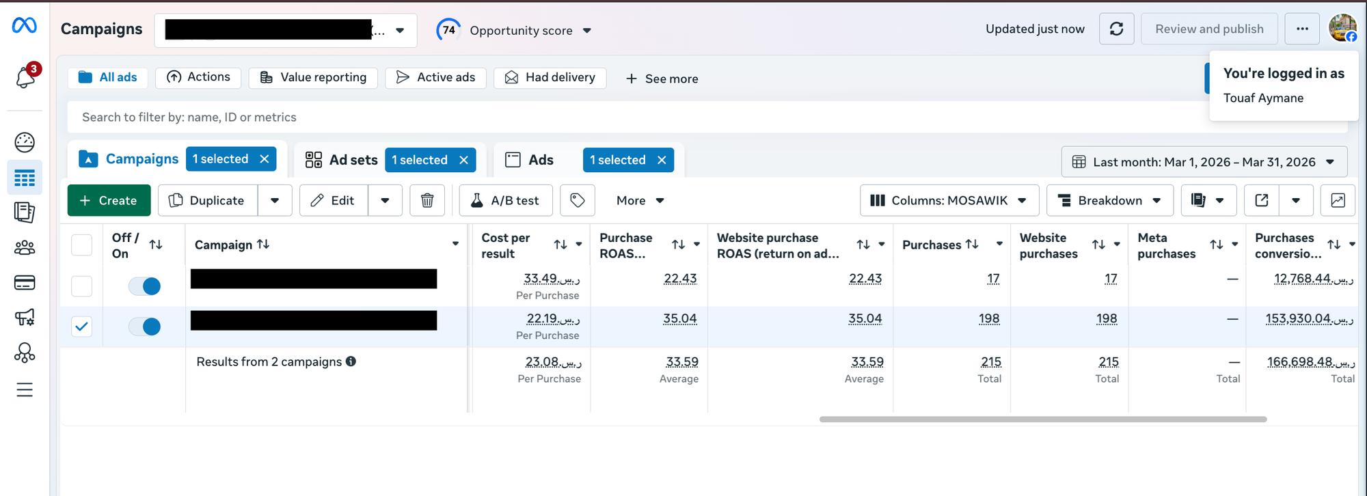Open Audiences icon in left sidebar
This screenshot has height=496, width=1367.
point(25,247)
